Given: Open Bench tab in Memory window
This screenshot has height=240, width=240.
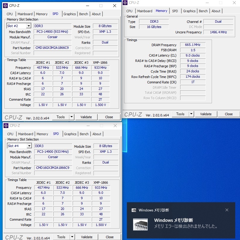Looking at the screenshot, I should click(203, 11).
